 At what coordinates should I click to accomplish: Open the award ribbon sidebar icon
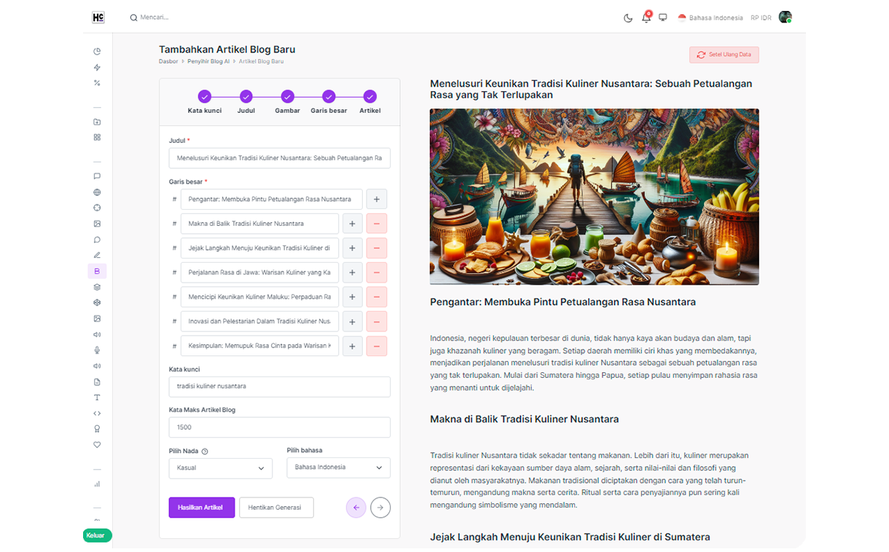[97, 429]
